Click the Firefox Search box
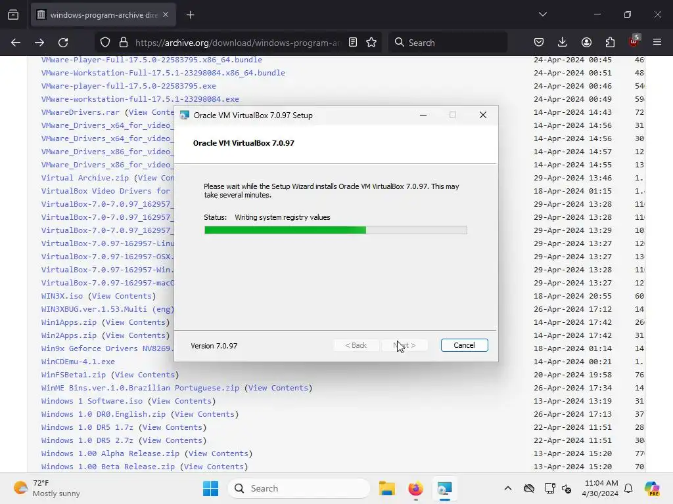This screenshot has height=504, width=673. click(x=448, y=43)
